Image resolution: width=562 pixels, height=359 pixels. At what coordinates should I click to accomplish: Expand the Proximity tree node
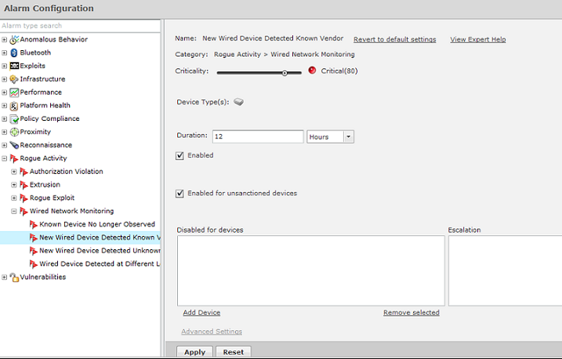4,132
